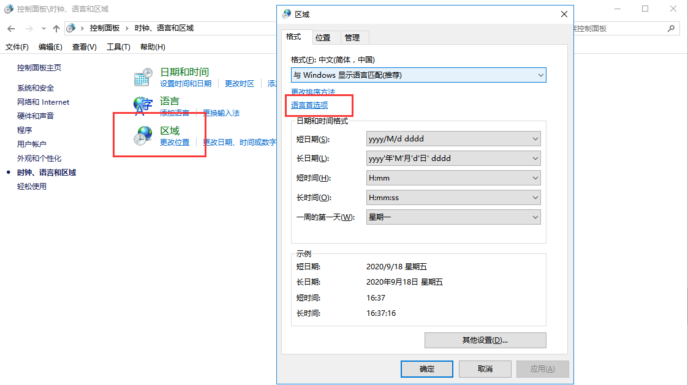Open the 查看(V) menu
The width and height of the screenshot is (688, 385).
pos(84,47)
